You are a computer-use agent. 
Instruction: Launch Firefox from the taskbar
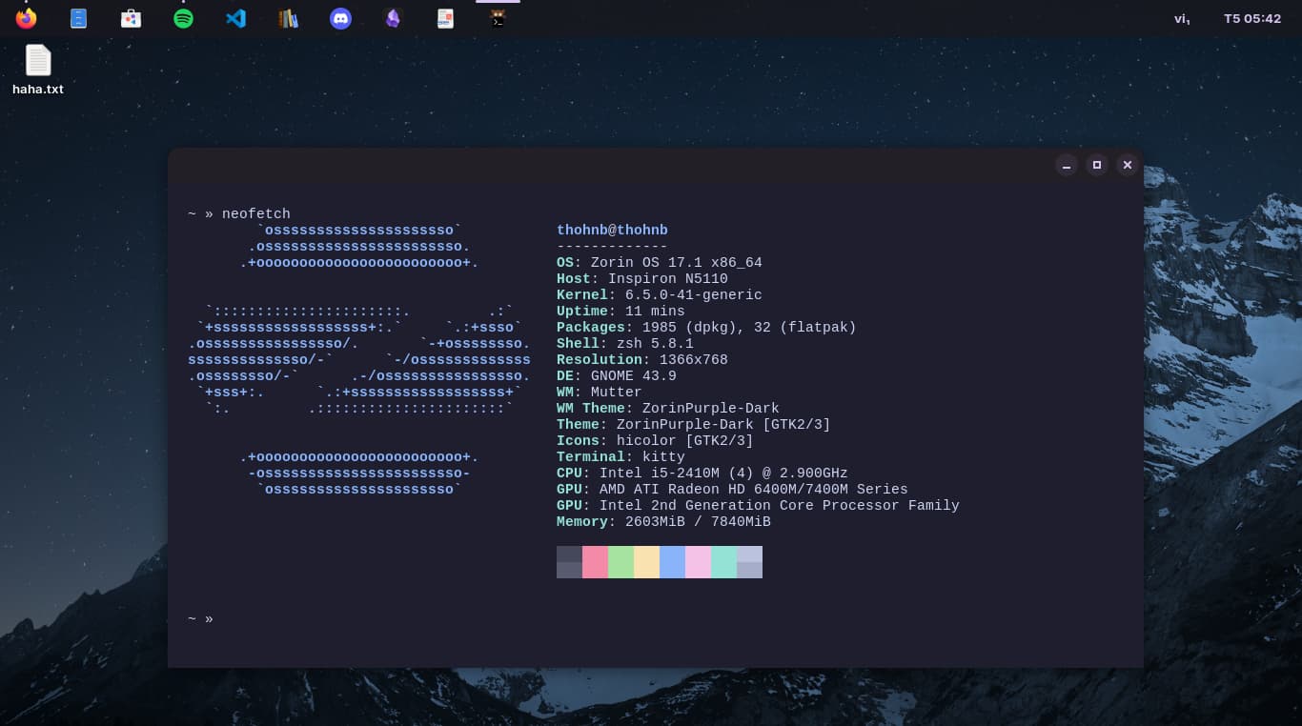click(26, 18)
